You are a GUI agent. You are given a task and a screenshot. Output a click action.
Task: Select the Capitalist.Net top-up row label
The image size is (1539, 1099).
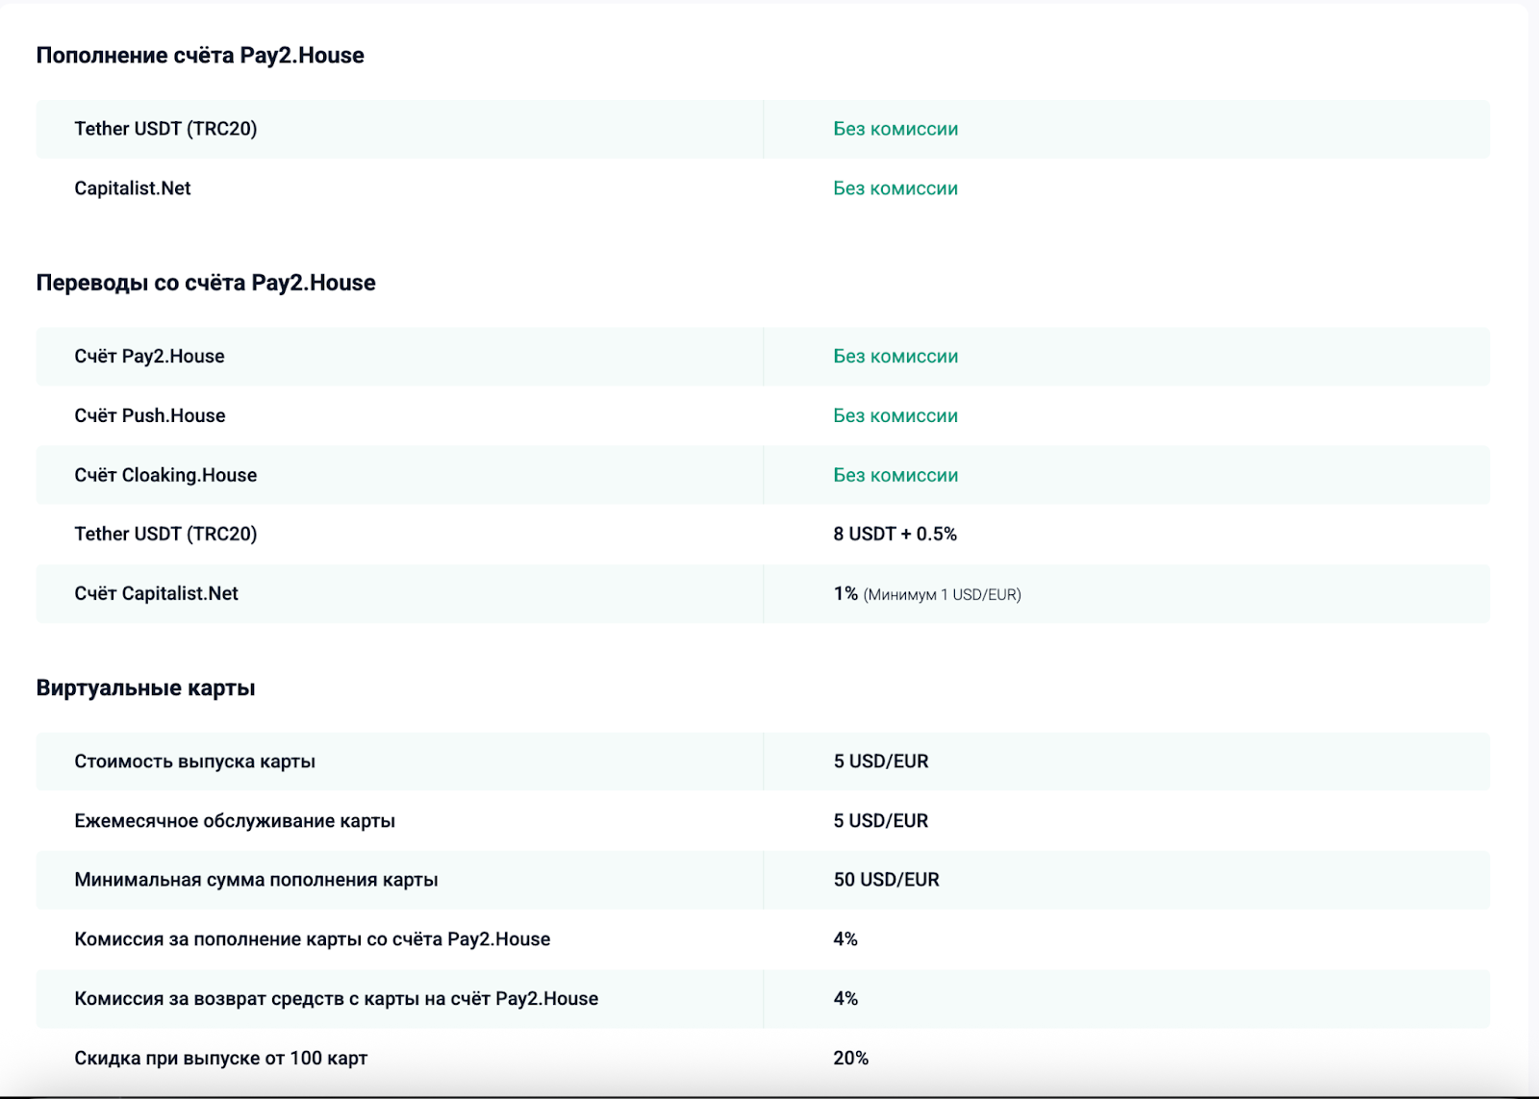pyautogui.click(x=133, y=188)
